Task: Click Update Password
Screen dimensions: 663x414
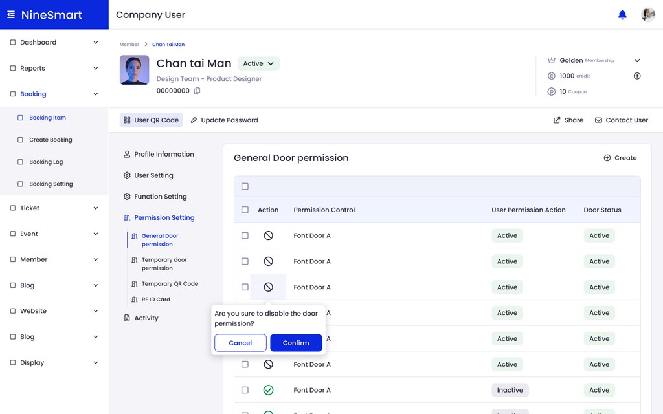Action: [224, 120]
